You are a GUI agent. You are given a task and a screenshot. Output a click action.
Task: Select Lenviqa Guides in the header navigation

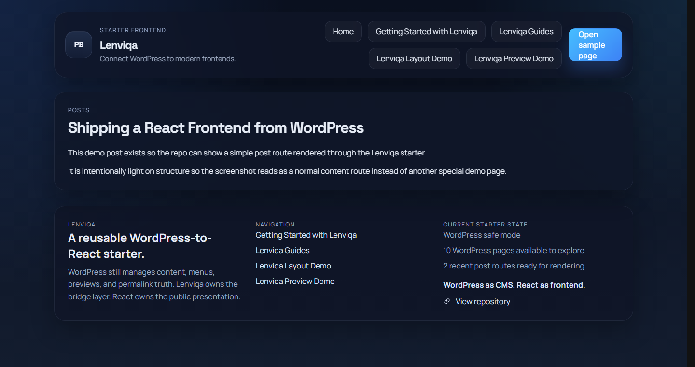click(527, 31)
